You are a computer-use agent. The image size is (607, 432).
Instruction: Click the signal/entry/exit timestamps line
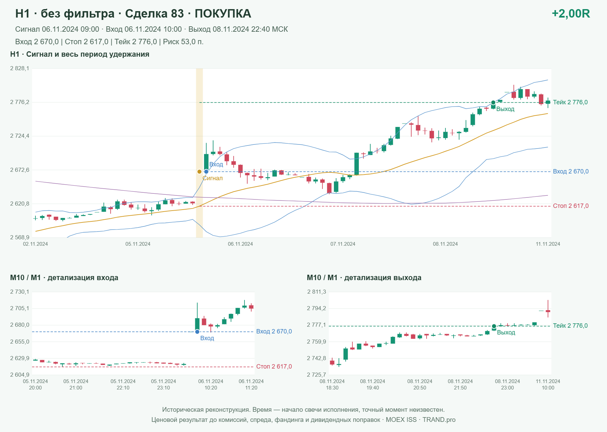pos(151,29)
